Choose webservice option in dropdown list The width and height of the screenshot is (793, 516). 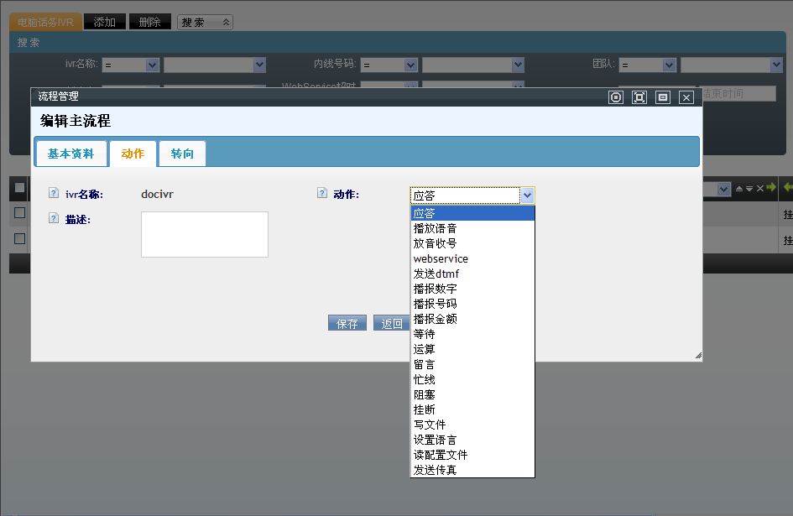pos(441,258)
